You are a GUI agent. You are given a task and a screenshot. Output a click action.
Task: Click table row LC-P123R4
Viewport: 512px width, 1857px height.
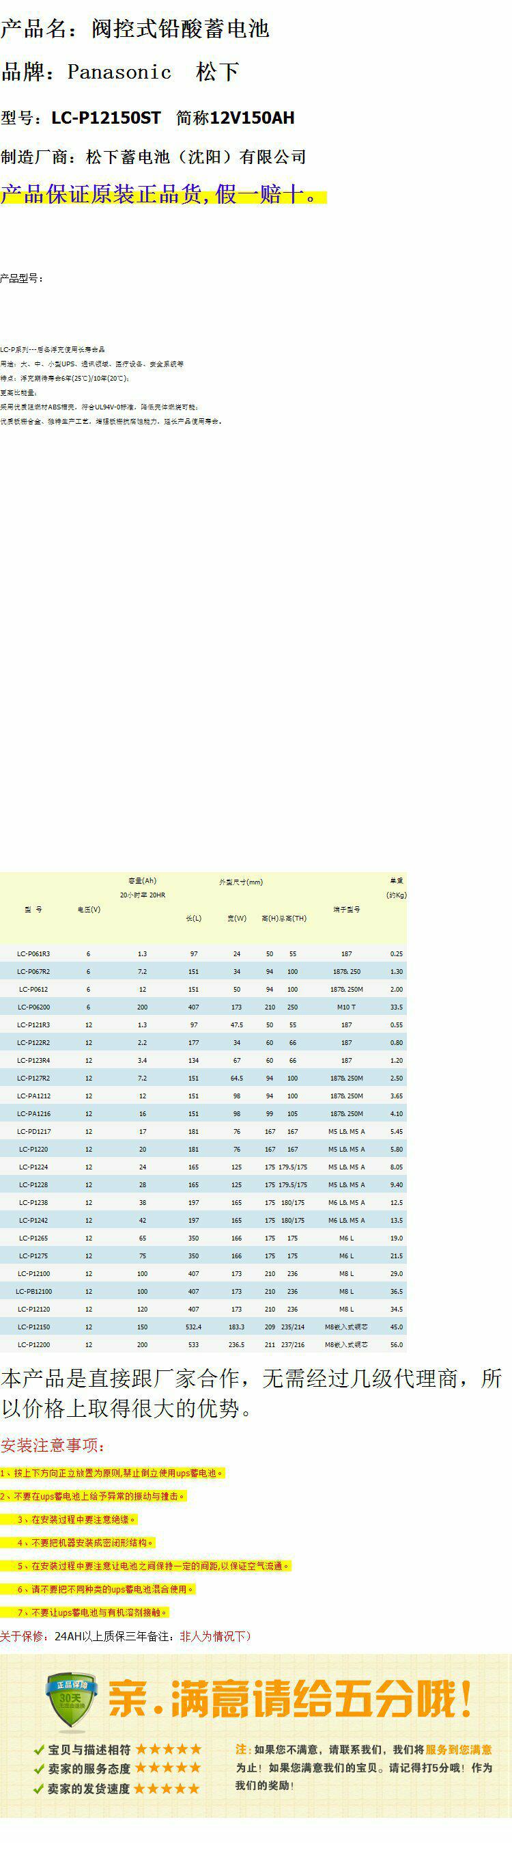tap(203, 1059)
